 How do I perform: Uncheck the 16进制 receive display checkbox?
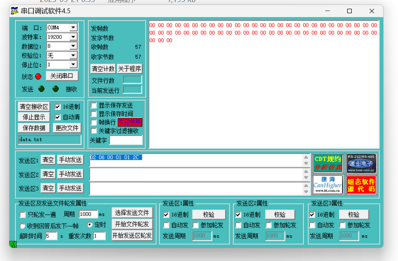(x=58, y=107)
